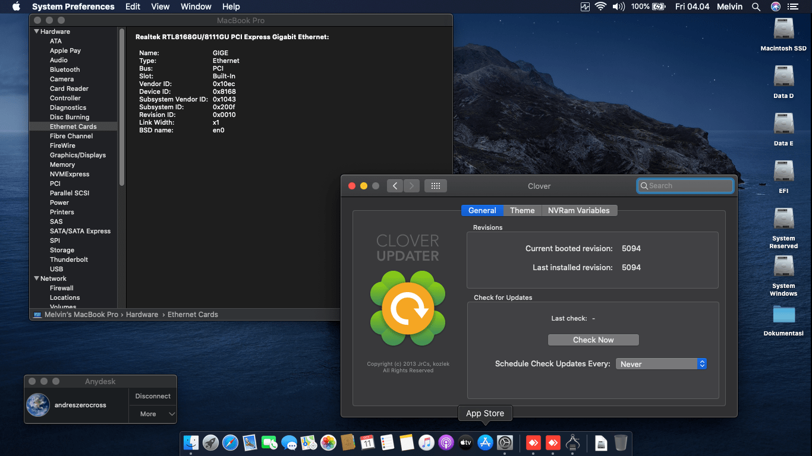The image size is (812, 456).
Task: Collapse the Network section in sidebar
Action: click(36, 278)
